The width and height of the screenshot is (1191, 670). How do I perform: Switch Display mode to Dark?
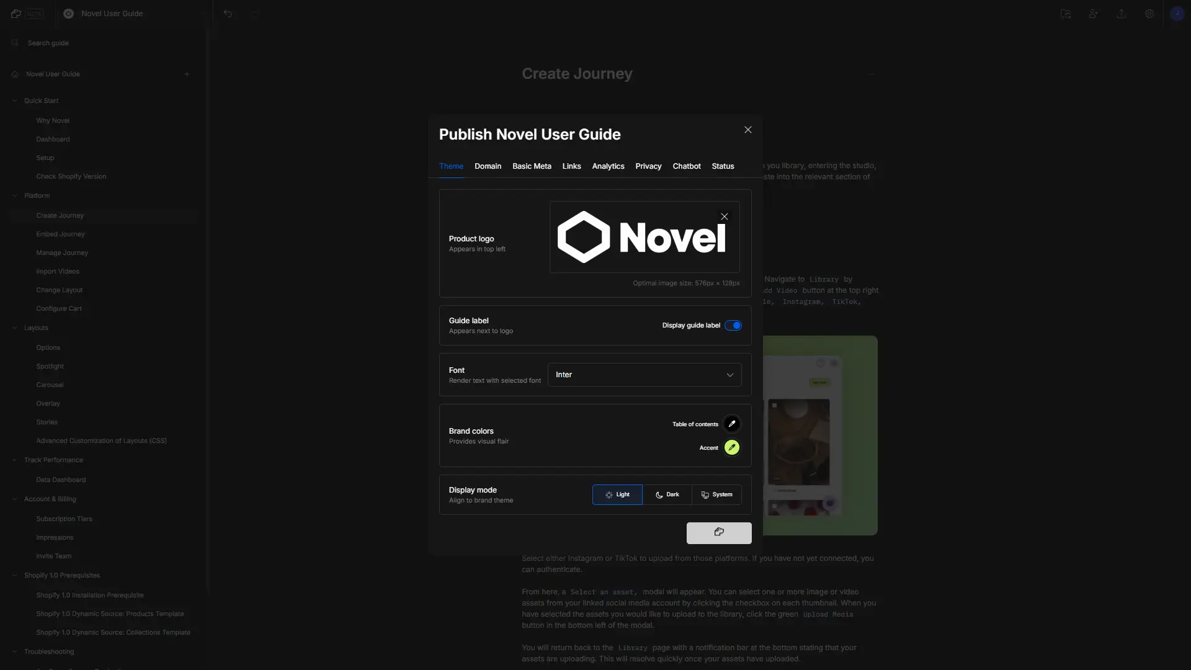pos(667,494)
